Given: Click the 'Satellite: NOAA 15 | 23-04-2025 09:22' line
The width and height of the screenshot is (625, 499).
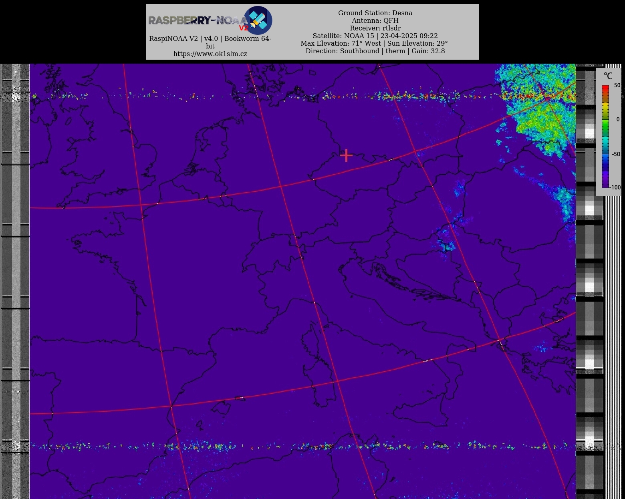Looking at the screenshot, I should (x=375, y=36).
